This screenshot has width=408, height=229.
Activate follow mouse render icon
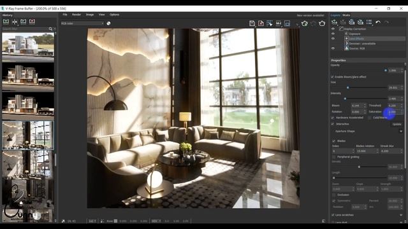pyautogui.click(x=270, y=24)
